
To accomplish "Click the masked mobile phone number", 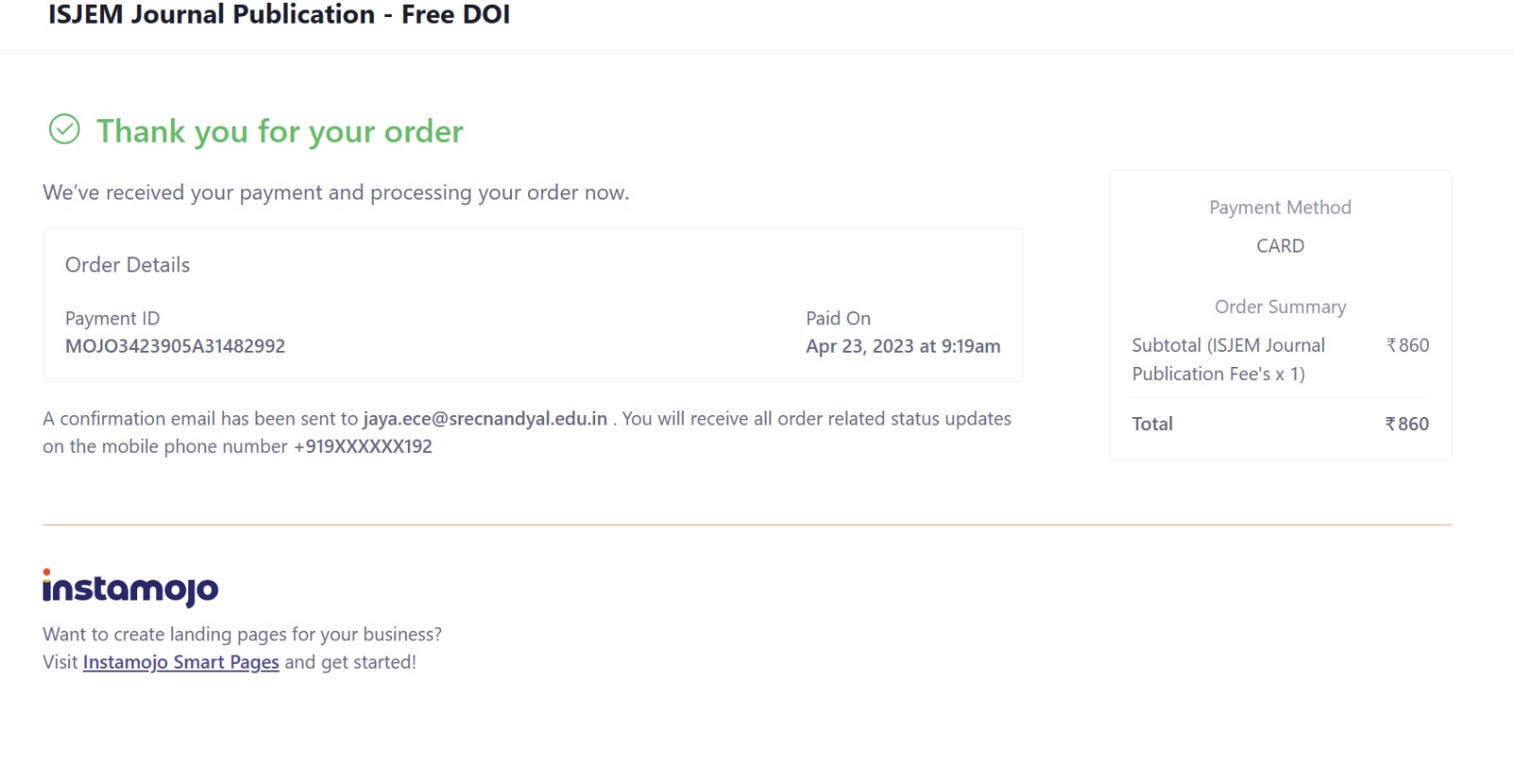I will click(363, 446).
